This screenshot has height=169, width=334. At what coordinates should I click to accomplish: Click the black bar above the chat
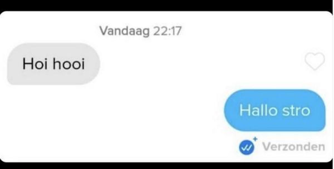[167, 5]
